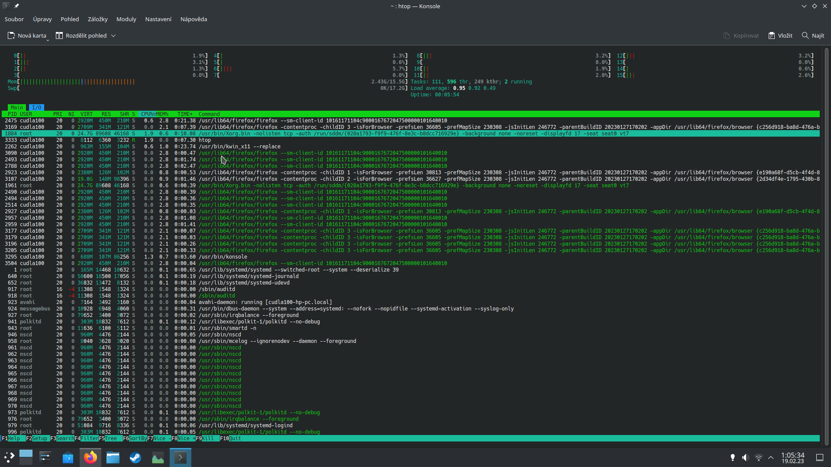The width and height of the screenshot is (831, 467).
Task: Click F8 Nice + in htop footer
Action: (183, 438)
